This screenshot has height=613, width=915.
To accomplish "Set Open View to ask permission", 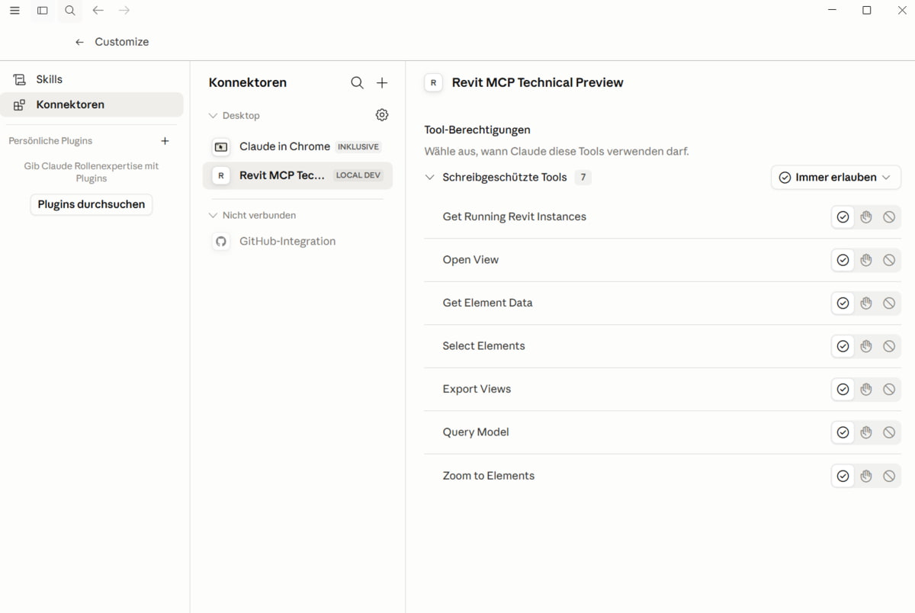I will 865,260.
